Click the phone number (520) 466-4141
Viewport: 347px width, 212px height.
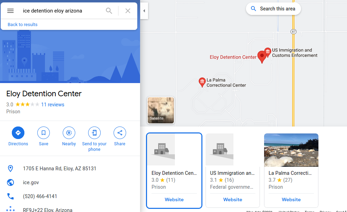(x=40, y=196)
